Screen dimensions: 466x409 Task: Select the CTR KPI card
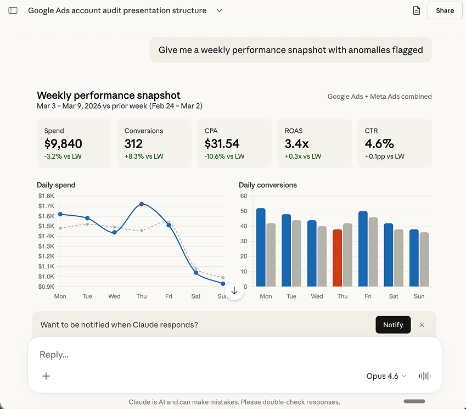tap(394, 143)
